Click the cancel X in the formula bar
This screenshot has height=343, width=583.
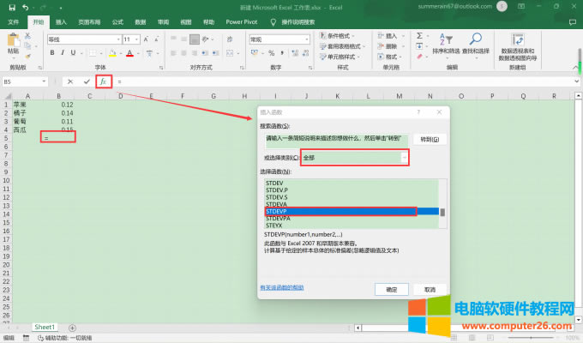click(x=70, y=81)
